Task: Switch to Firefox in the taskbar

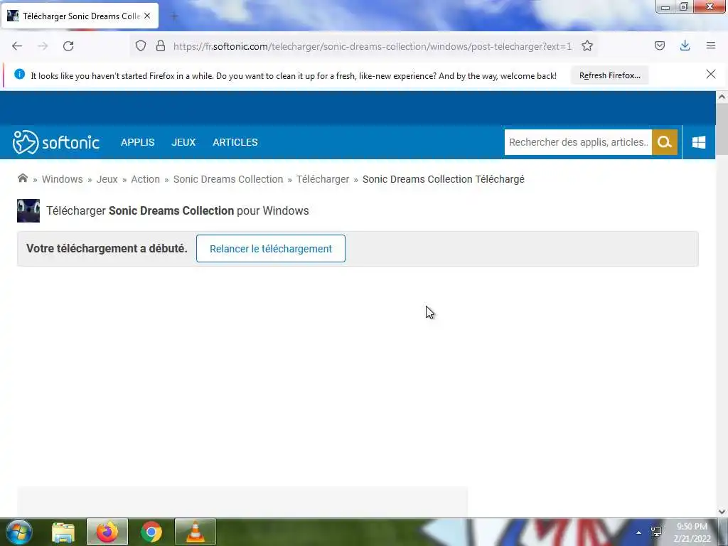Action: [107, 532]
